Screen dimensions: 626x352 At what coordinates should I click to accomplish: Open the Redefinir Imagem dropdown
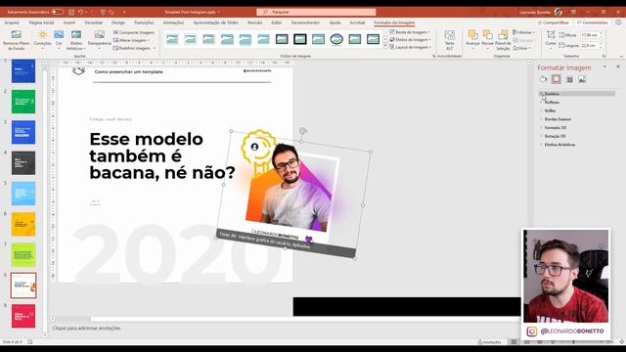[x=134, y=48]
